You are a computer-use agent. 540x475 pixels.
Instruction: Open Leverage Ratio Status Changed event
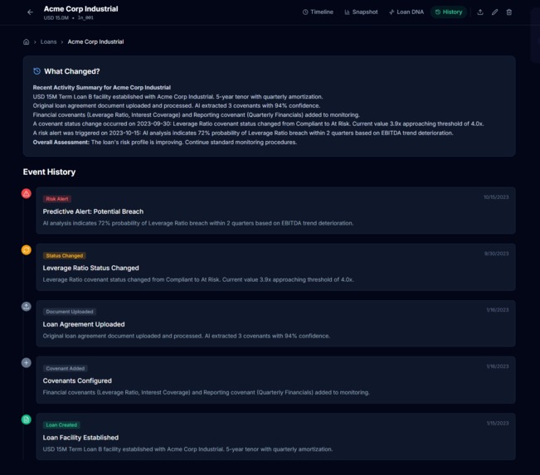pyautogui.click(x=275, y=267)
